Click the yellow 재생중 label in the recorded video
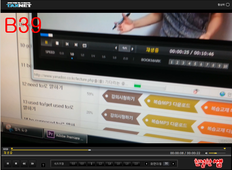Image resolution: width=232 pixels, height=170 pixels. click(152, 50)
